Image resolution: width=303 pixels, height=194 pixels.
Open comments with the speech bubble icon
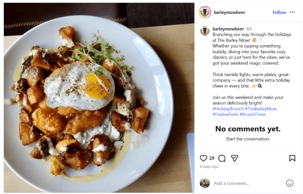click(x=222, y=158)
